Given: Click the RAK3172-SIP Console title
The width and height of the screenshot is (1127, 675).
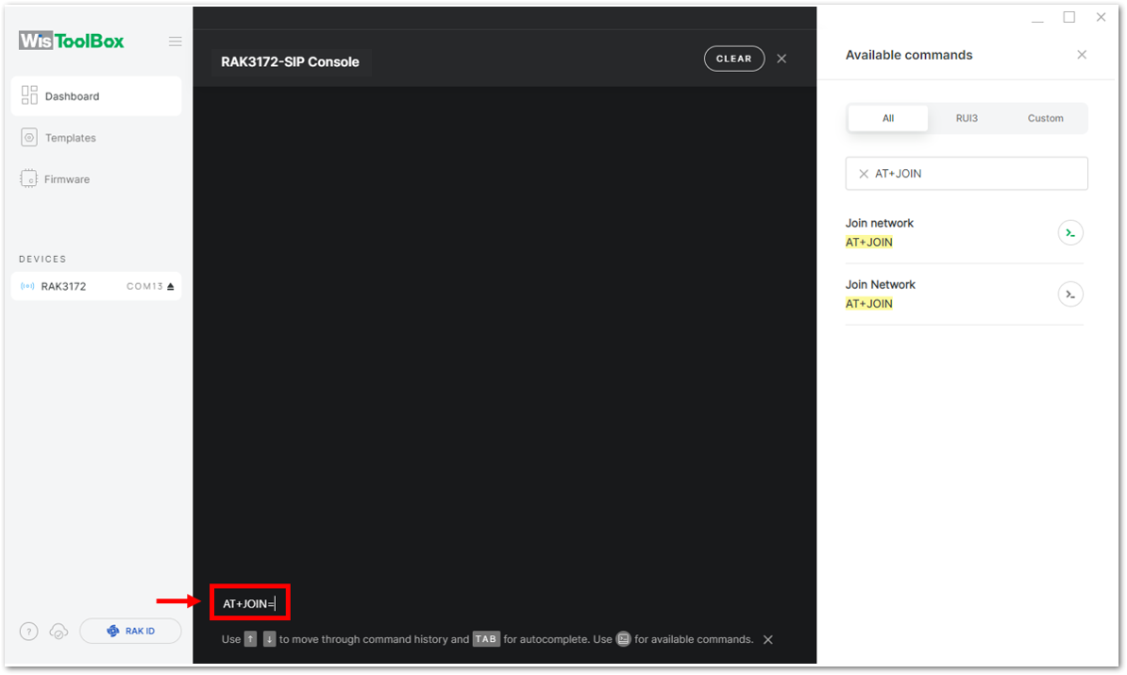Looking at the screenshot, I should click(290, 61).
